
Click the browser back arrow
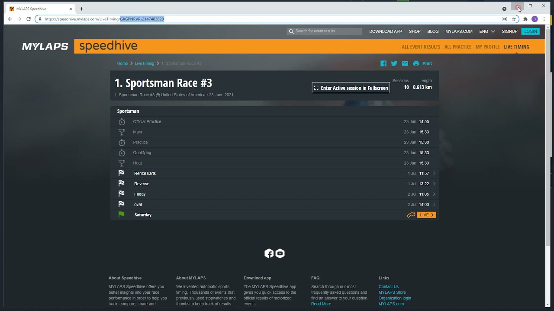[10, 19]
